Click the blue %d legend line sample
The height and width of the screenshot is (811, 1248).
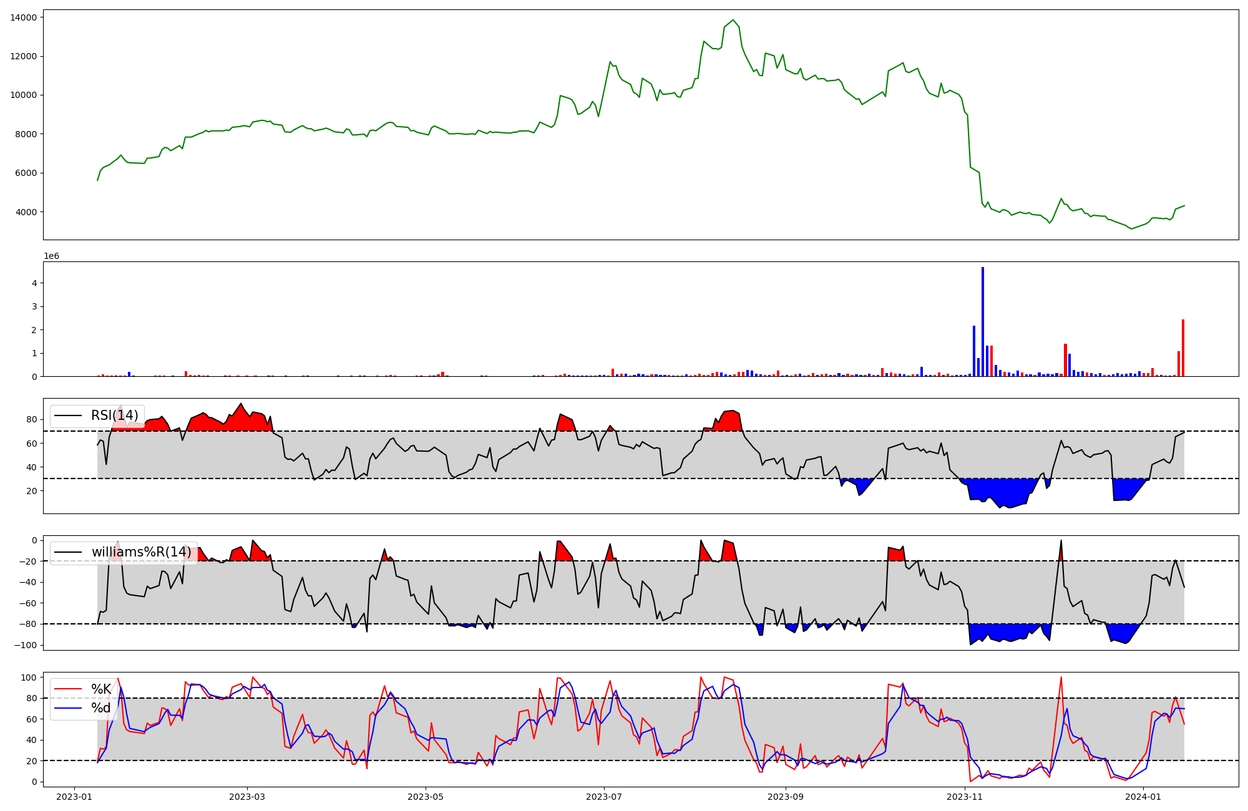(68, 708)
